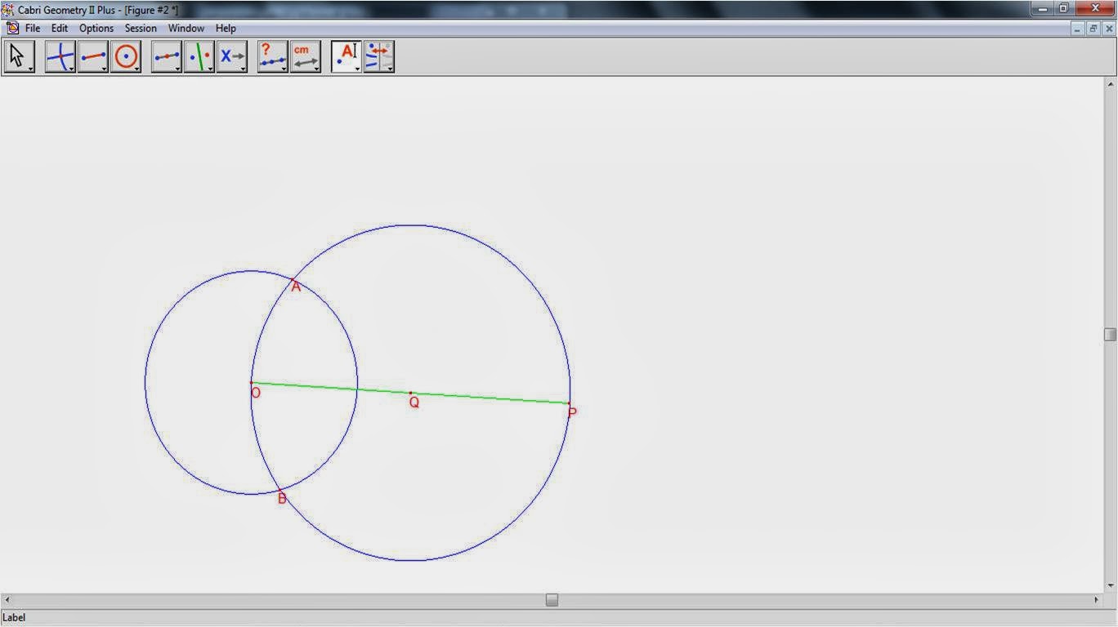Open the Options menu
The width and height of the screenshot is (1118, 627).
click(x=96, y=28)
